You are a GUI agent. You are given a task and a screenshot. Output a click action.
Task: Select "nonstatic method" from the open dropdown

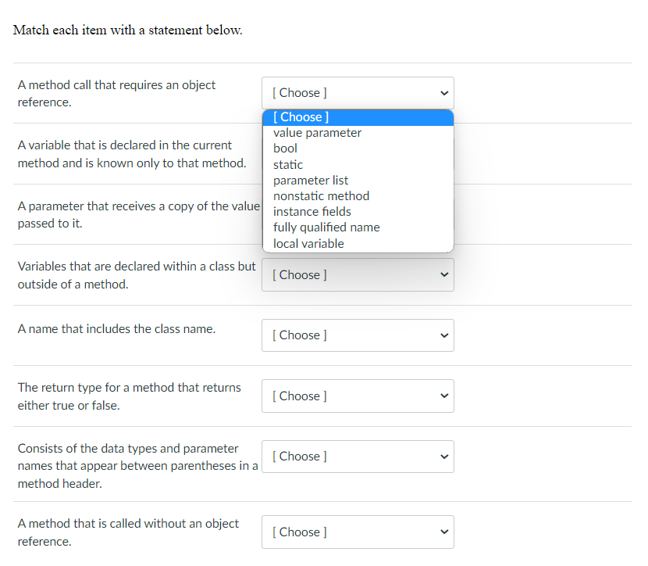point(322,195)
